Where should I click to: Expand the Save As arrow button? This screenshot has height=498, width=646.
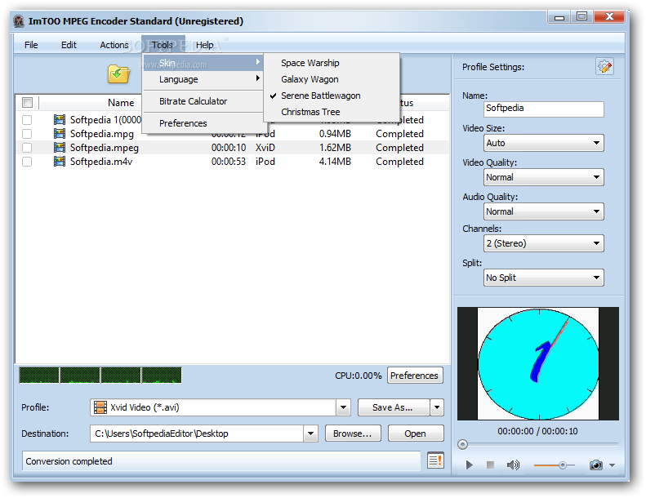tap(437, 408)
